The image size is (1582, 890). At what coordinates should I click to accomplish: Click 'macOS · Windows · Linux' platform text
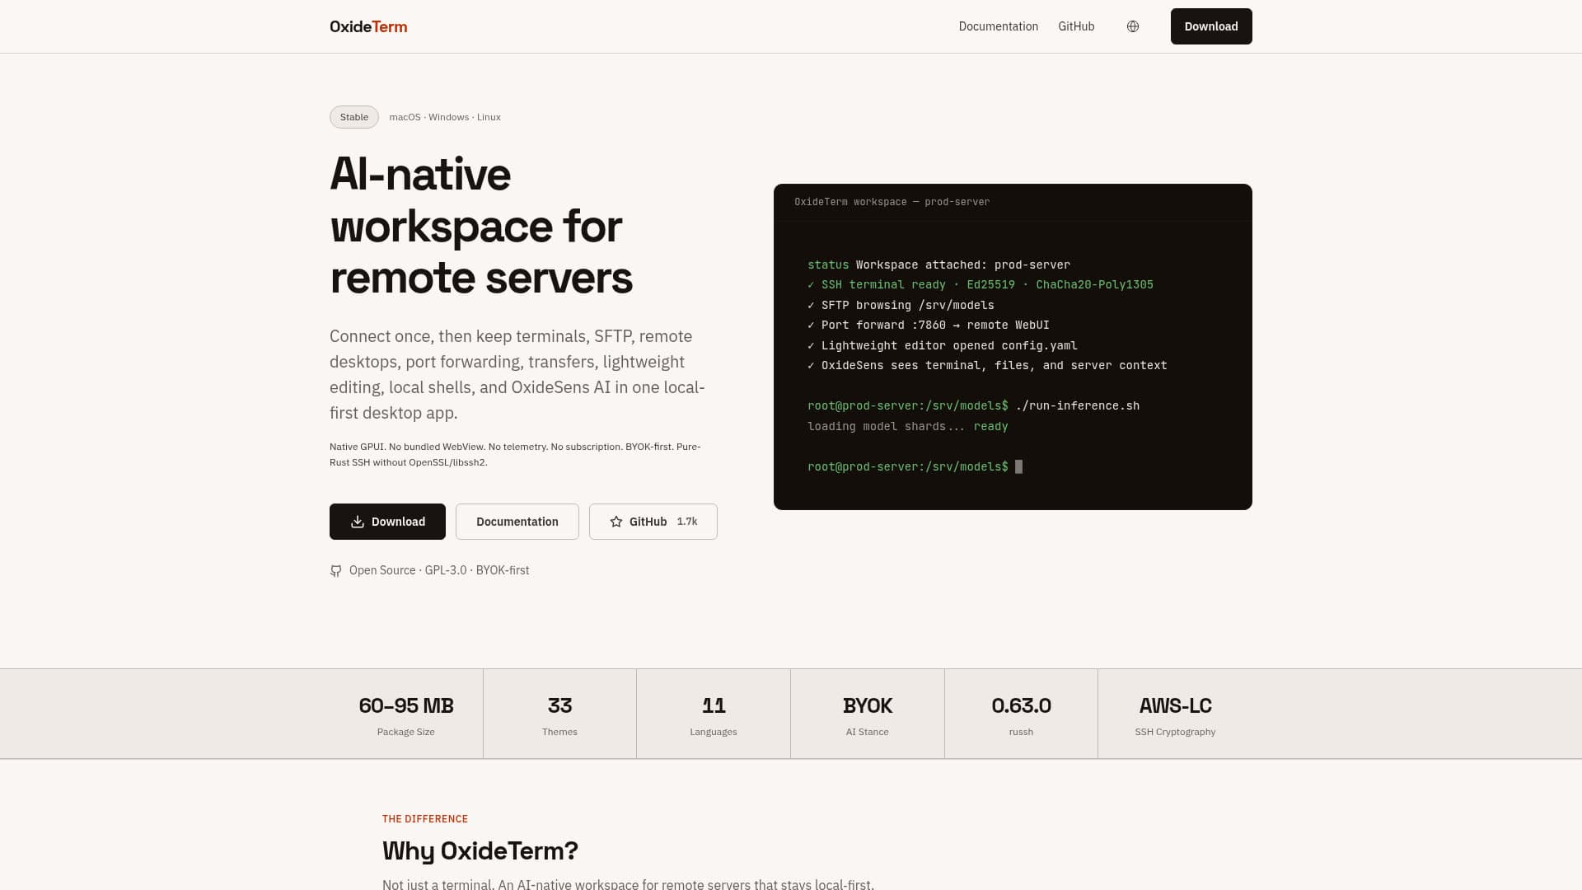(445, 117)
